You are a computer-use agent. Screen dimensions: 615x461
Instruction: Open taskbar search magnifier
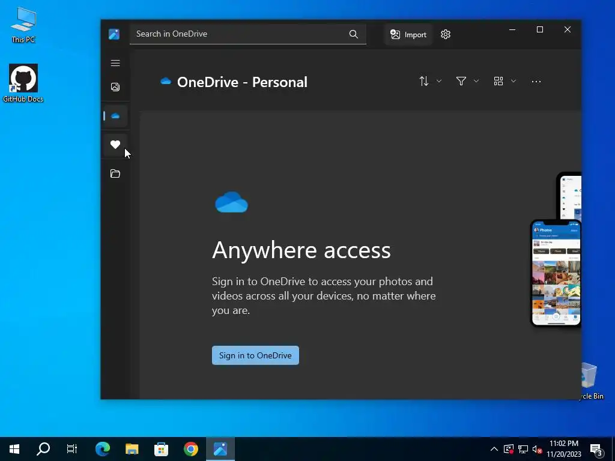click(x=43, y=449)
